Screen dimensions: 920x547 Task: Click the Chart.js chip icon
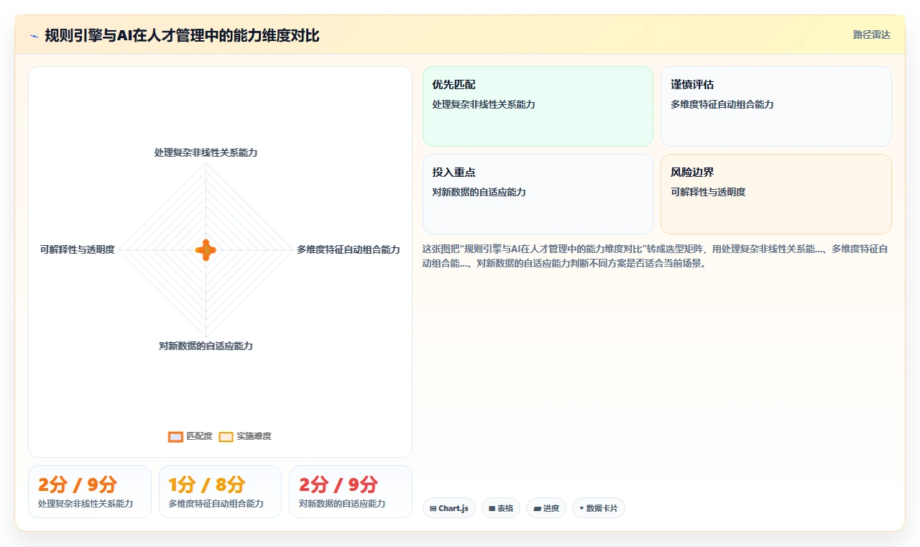click(x=433, y=508)
